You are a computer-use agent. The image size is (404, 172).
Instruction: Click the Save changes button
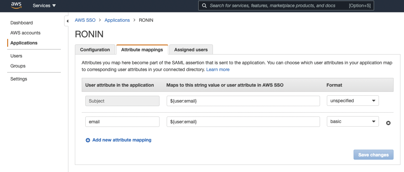(x=373, y=155)
